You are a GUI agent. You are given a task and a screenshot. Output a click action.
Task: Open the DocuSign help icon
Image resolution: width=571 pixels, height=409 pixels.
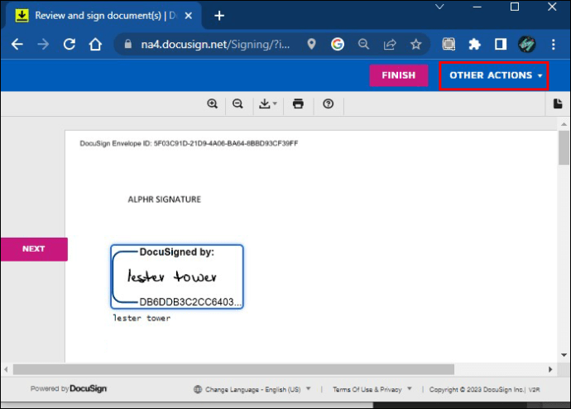[328, 103]
